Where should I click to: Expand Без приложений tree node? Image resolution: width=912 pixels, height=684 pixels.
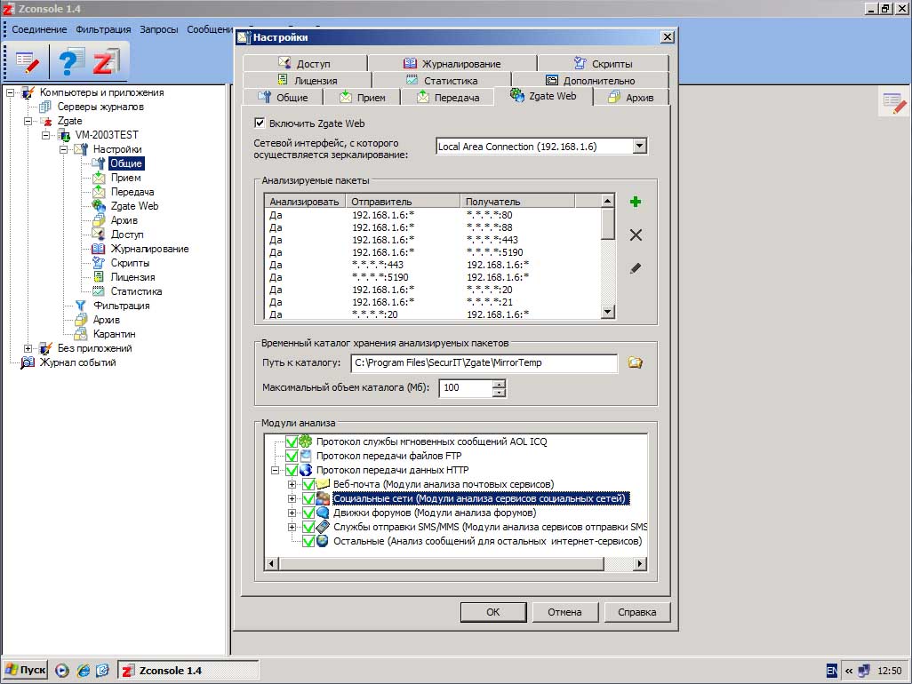[x=28, y=348]
